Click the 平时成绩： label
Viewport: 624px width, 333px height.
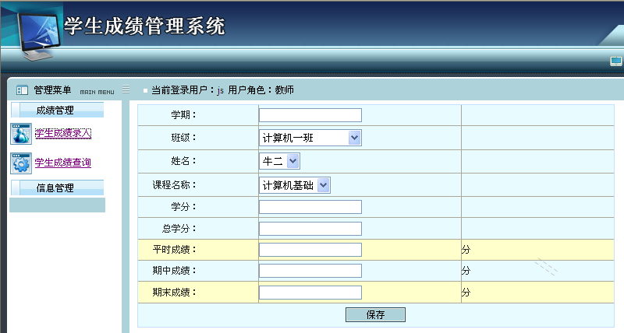click(174, 250)
